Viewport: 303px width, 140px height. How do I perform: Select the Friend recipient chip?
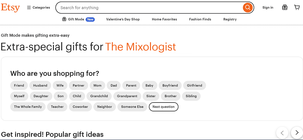[x=19, y=86]
